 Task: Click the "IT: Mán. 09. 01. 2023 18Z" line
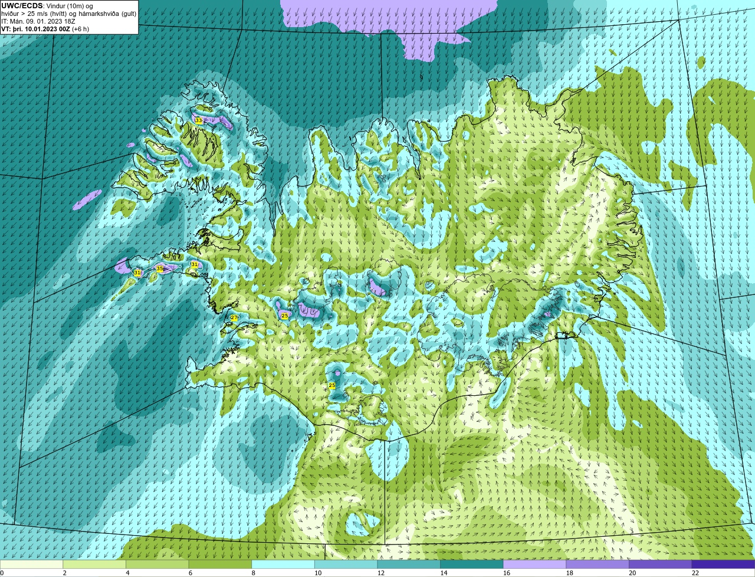coord(38,21)
